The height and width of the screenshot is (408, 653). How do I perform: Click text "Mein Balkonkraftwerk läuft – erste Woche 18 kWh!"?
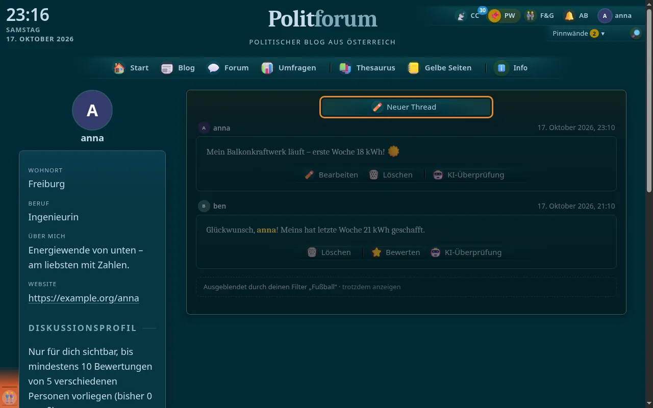(296, 152)
